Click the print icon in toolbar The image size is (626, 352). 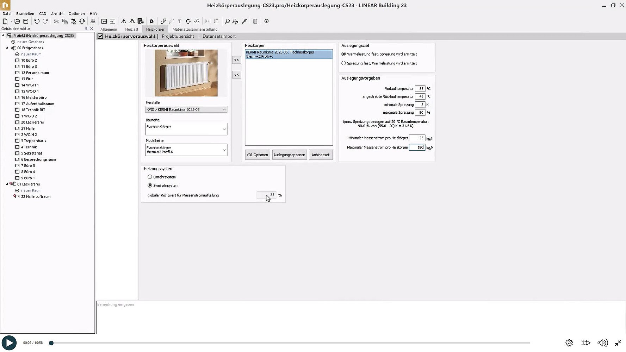93,21
